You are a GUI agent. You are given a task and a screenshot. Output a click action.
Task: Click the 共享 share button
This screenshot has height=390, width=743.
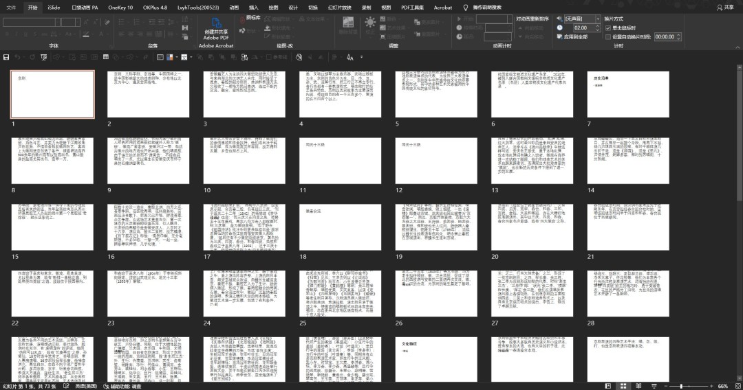tap(724, 7)
